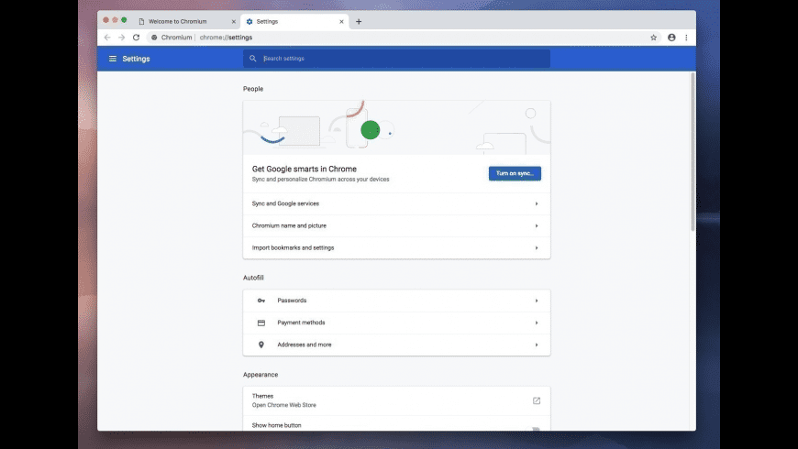
Task: Click the Settings tab gear icon
Action: coord(249,22)
